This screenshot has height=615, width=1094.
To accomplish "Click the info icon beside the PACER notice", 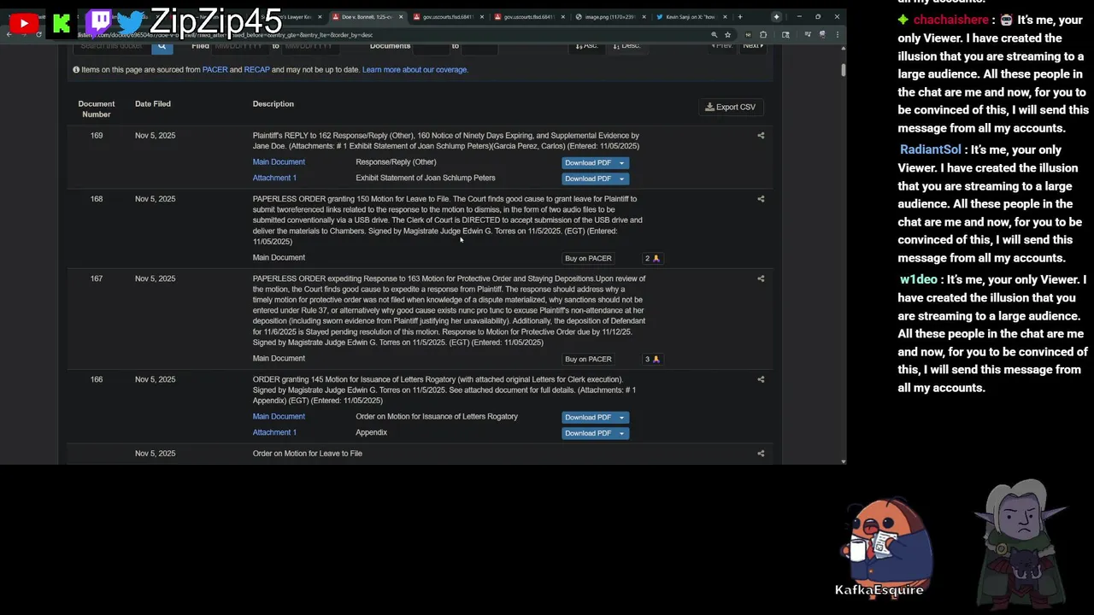I will pyautogui.click(x=76, y=70).
